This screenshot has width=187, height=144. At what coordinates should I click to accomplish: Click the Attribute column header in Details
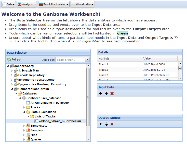coord(119,58)
